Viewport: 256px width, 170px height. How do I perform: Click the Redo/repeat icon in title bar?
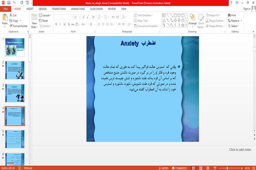22,3
